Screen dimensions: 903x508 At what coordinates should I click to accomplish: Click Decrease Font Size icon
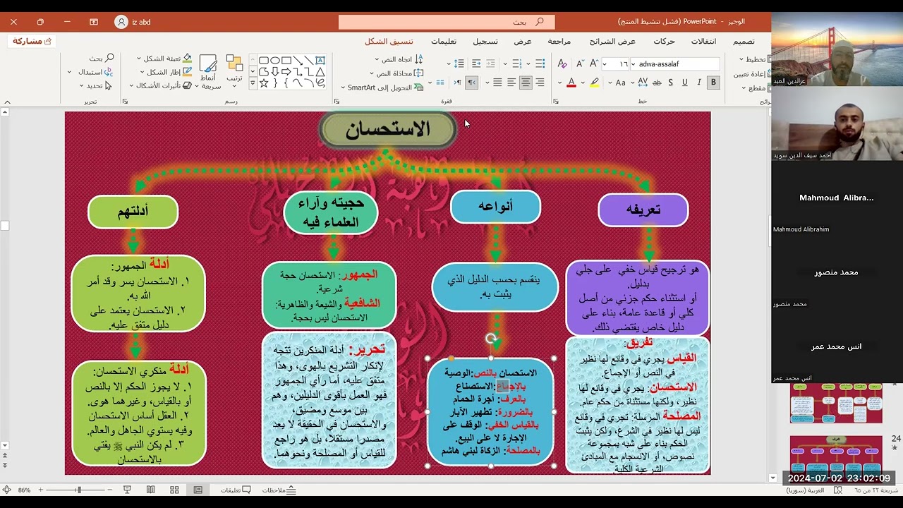pos(580,64)
